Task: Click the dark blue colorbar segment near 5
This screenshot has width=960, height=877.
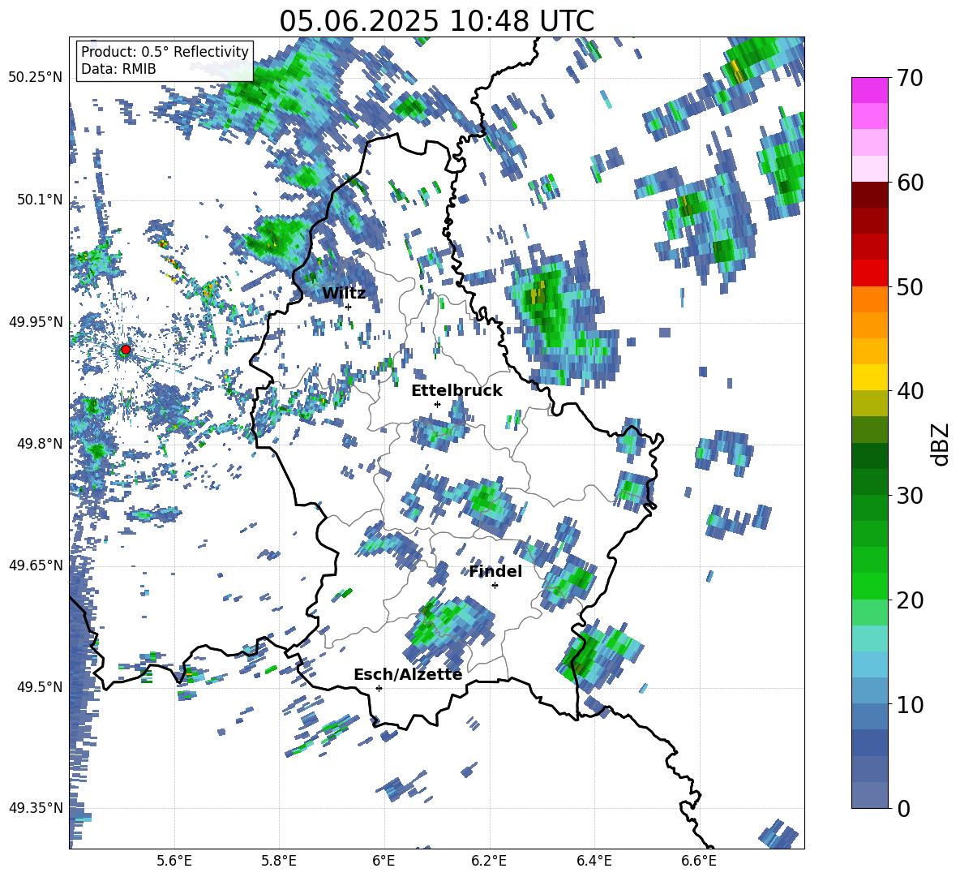Action: pyautogui.click(x=869, y=743)
